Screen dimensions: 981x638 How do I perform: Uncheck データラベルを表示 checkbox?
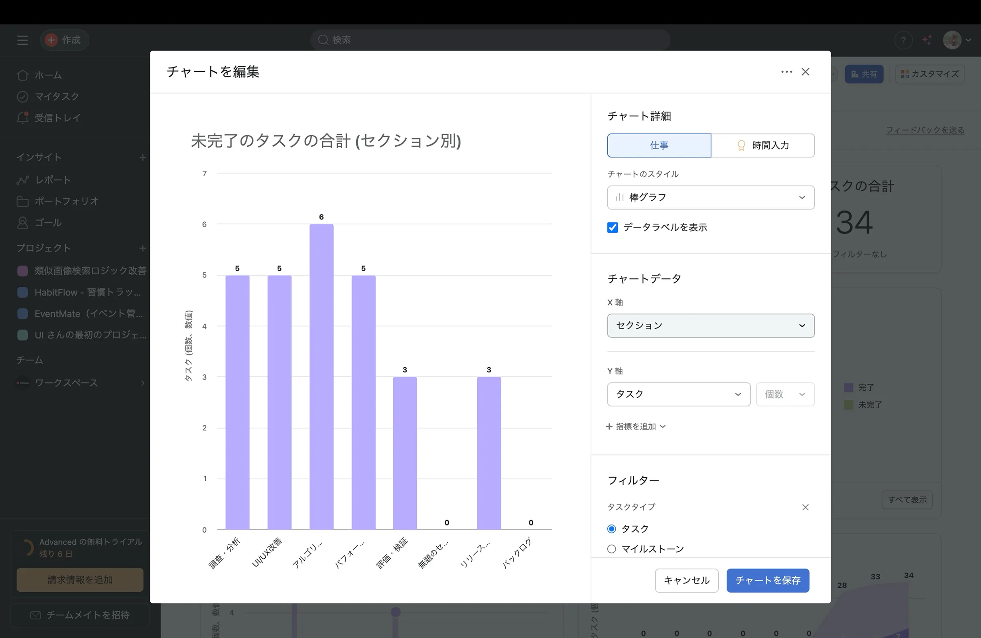[x=613, y=228]
